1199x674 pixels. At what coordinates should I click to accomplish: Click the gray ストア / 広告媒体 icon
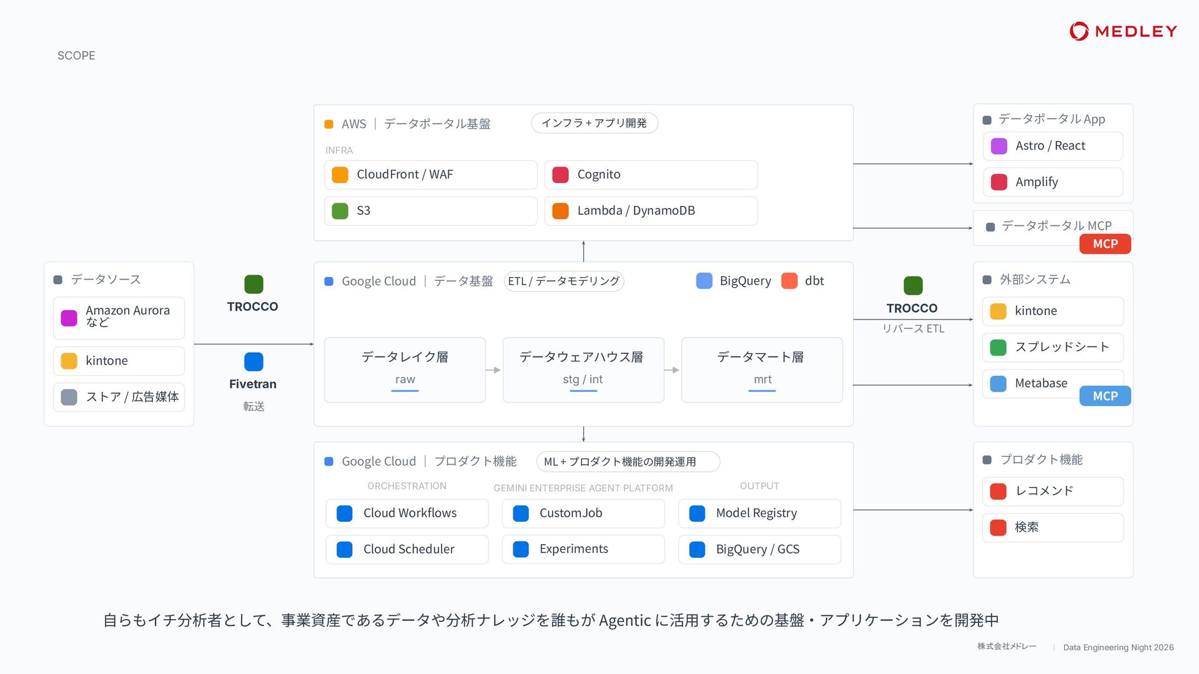click(69, 397)
